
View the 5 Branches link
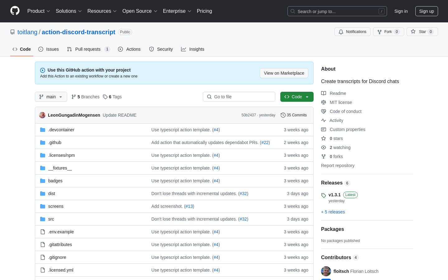pyautogui.click(x=86, y=97)
